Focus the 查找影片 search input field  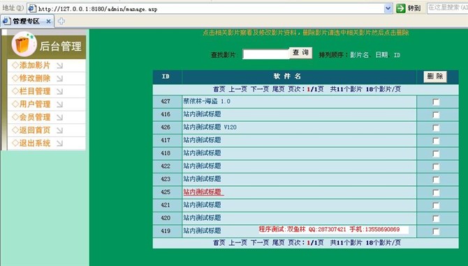click(x=266, y=54)
